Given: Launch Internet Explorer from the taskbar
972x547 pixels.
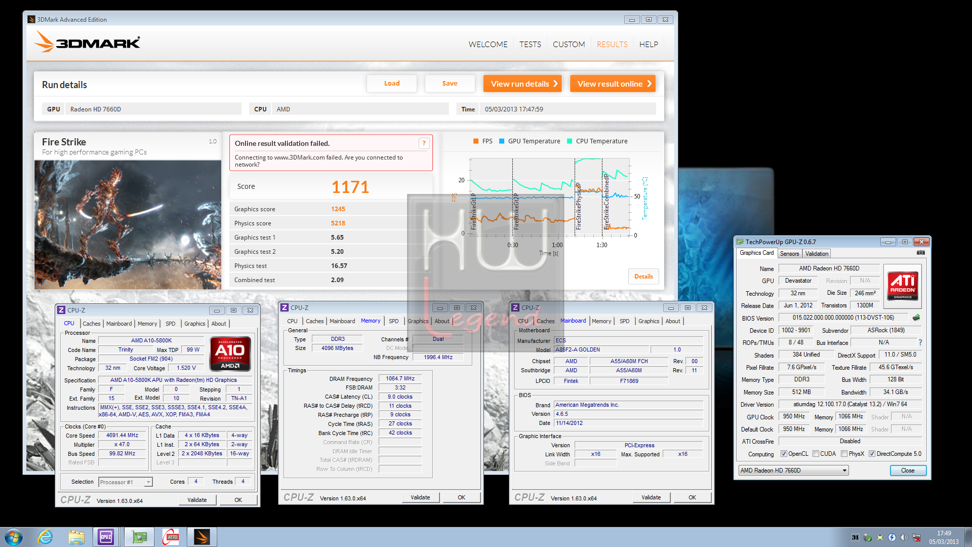Looking at the screenshot, I should coord(46,537).
